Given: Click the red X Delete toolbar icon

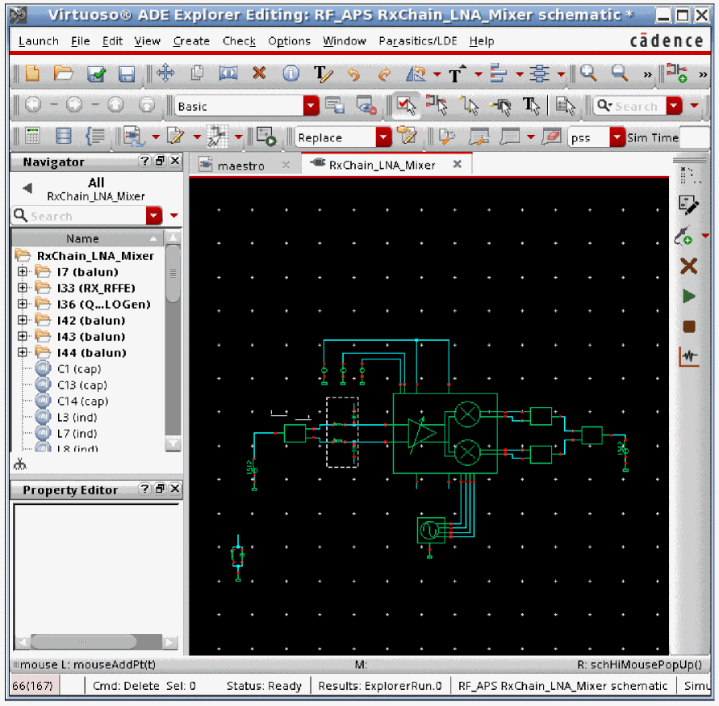Looking at the screenshot, I should [x=259, y=74].
